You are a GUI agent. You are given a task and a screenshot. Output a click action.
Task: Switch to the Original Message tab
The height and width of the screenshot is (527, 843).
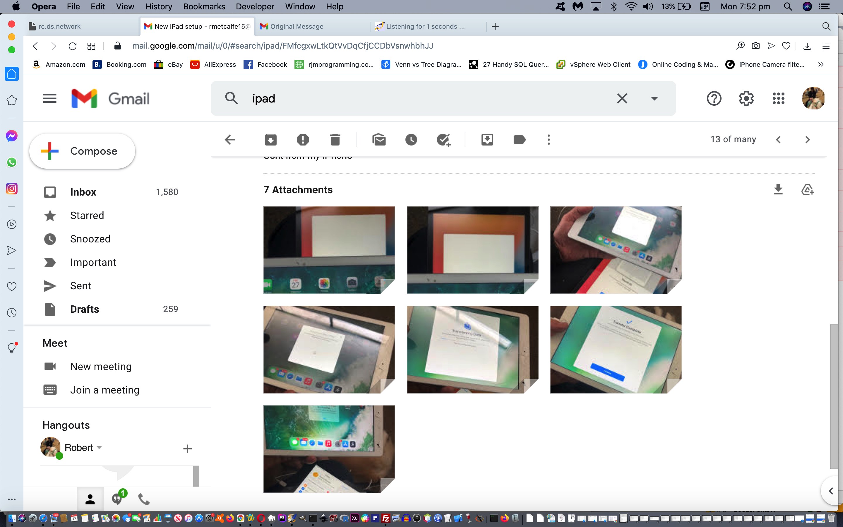pyautogui.click(x=297, y=26)
